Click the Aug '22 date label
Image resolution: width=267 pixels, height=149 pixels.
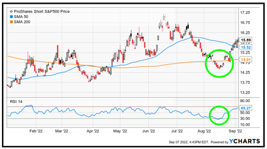pyautogui.click(x=204, y=131)
